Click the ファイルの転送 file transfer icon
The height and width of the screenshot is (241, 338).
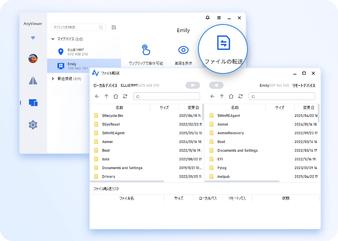[223, 43]
